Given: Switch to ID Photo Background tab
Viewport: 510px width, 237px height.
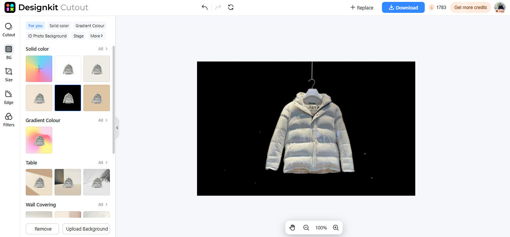Looking at the screenshot, I should [x=47, y=36].
